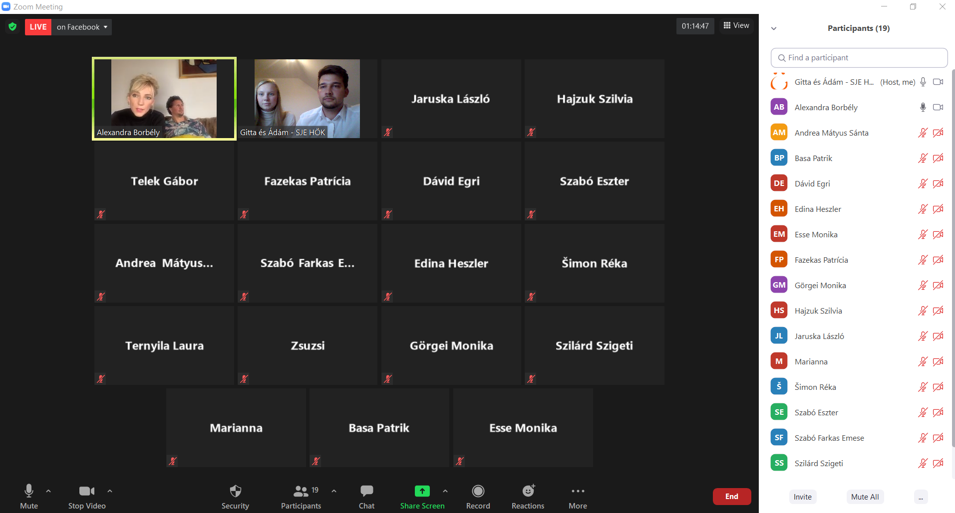Expand the LIVE on Facebook dropdown
Screen dimensions: 955x513
(x=82, y=27)
